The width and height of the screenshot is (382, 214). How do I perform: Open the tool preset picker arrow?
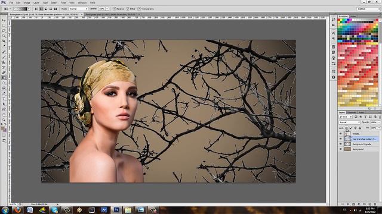[10, 9]
